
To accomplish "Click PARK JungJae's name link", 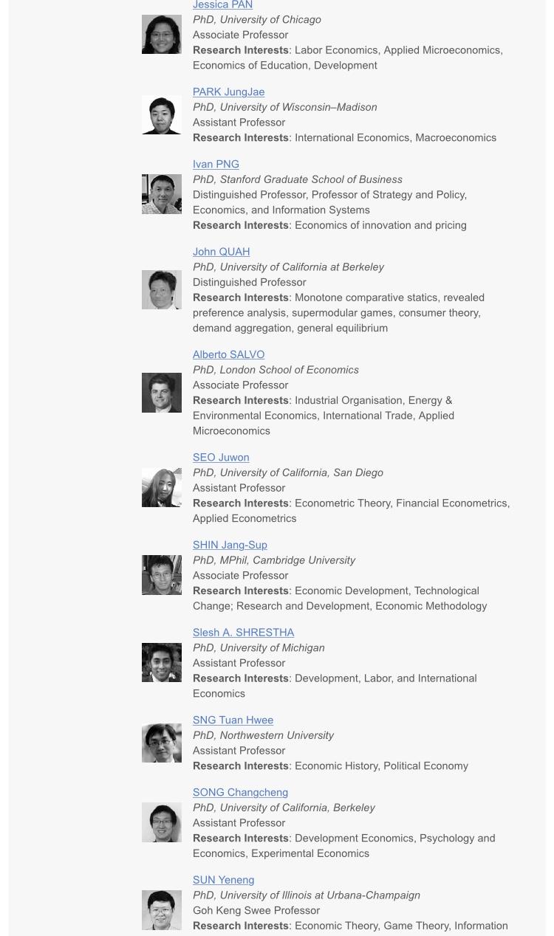I will (228, 92).
